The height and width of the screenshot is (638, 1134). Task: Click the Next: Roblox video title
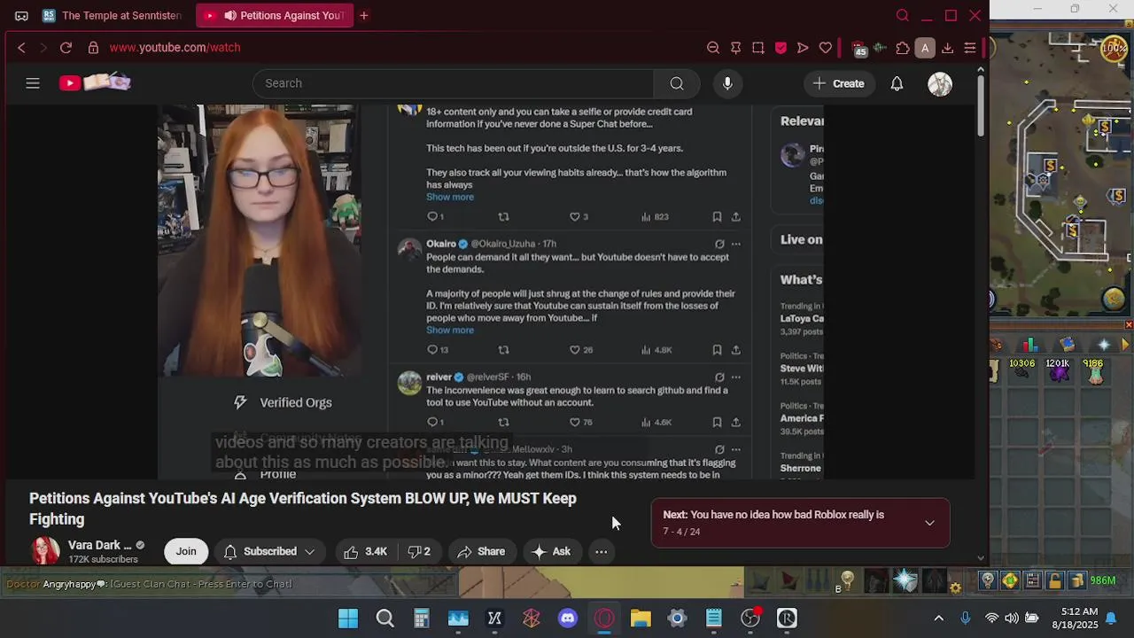point(773,515)
